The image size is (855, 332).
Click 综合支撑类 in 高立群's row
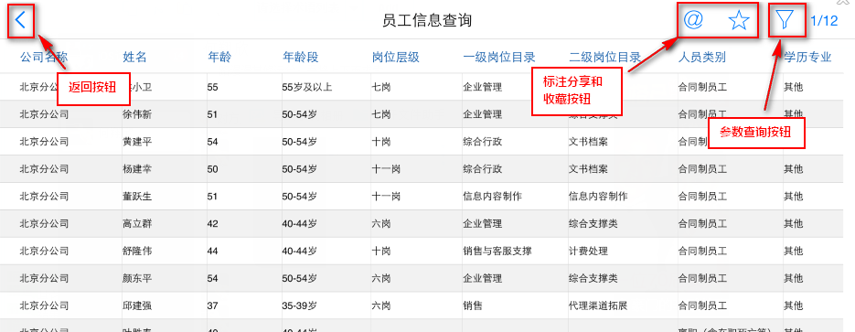(593, 223)
